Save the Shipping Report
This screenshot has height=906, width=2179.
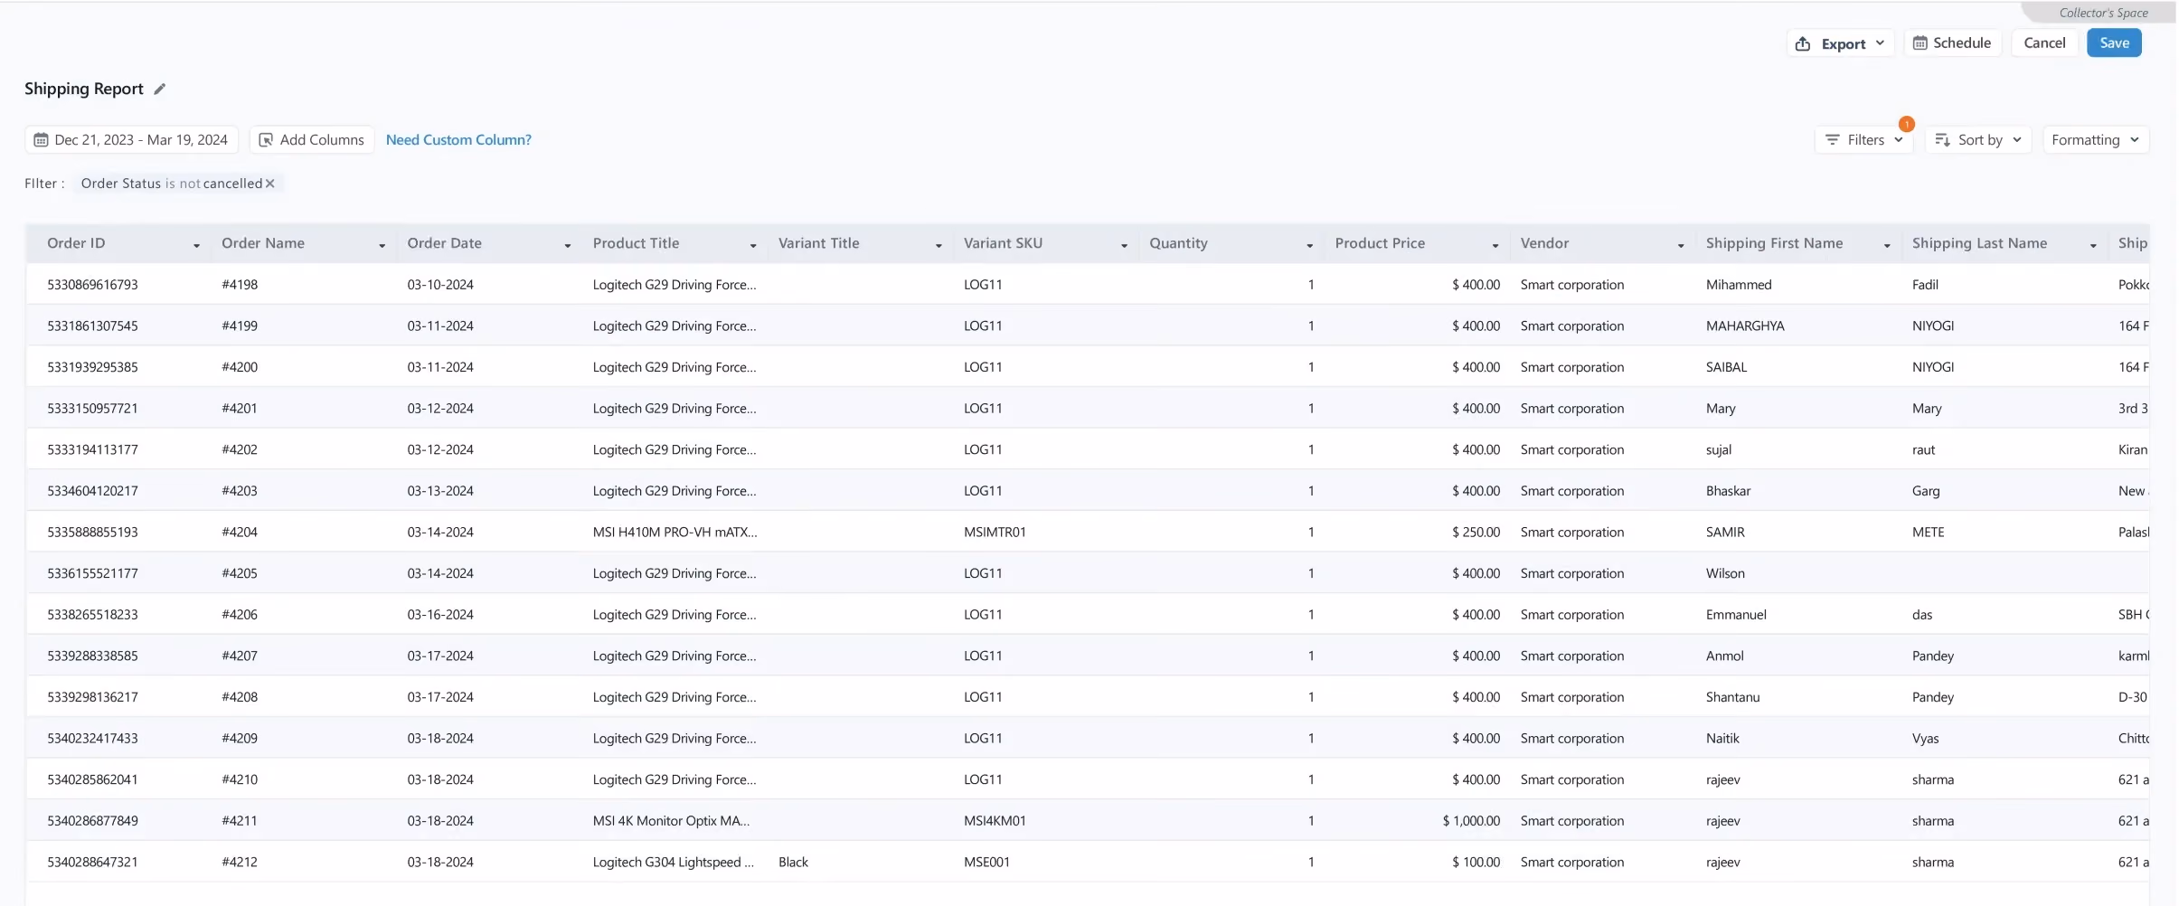pyautogui.click(x=2114, y=43)
